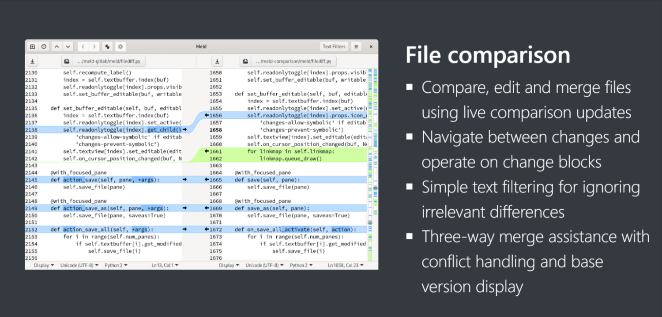662x317 pixels.
Task: Go to next change with down arrow
Action: click(x=68, y=46)
